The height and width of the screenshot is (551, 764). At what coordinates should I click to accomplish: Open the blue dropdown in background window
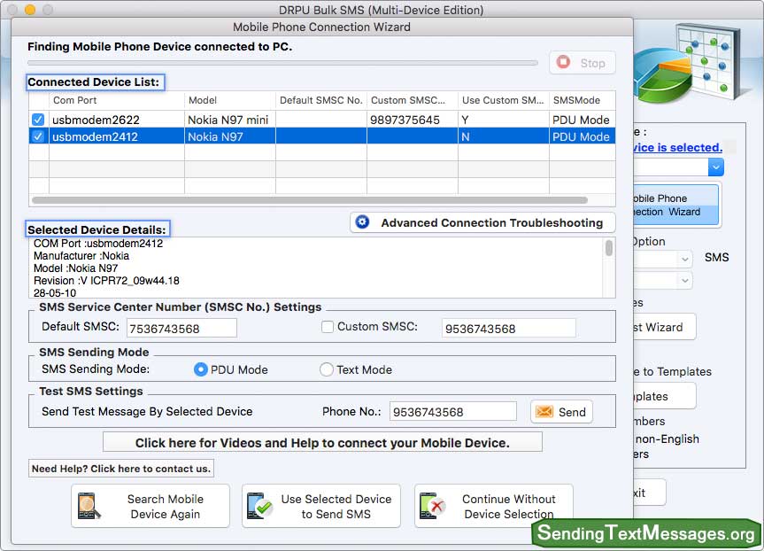coord(715,167)
